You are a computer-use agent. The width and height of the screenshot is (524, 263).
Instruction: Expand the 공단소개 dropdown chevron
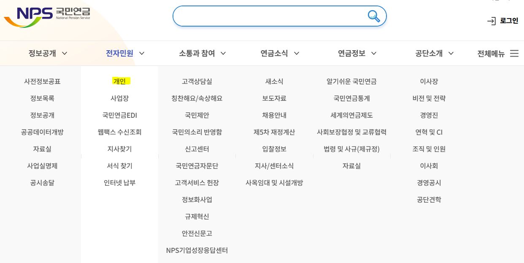point(451,54)
